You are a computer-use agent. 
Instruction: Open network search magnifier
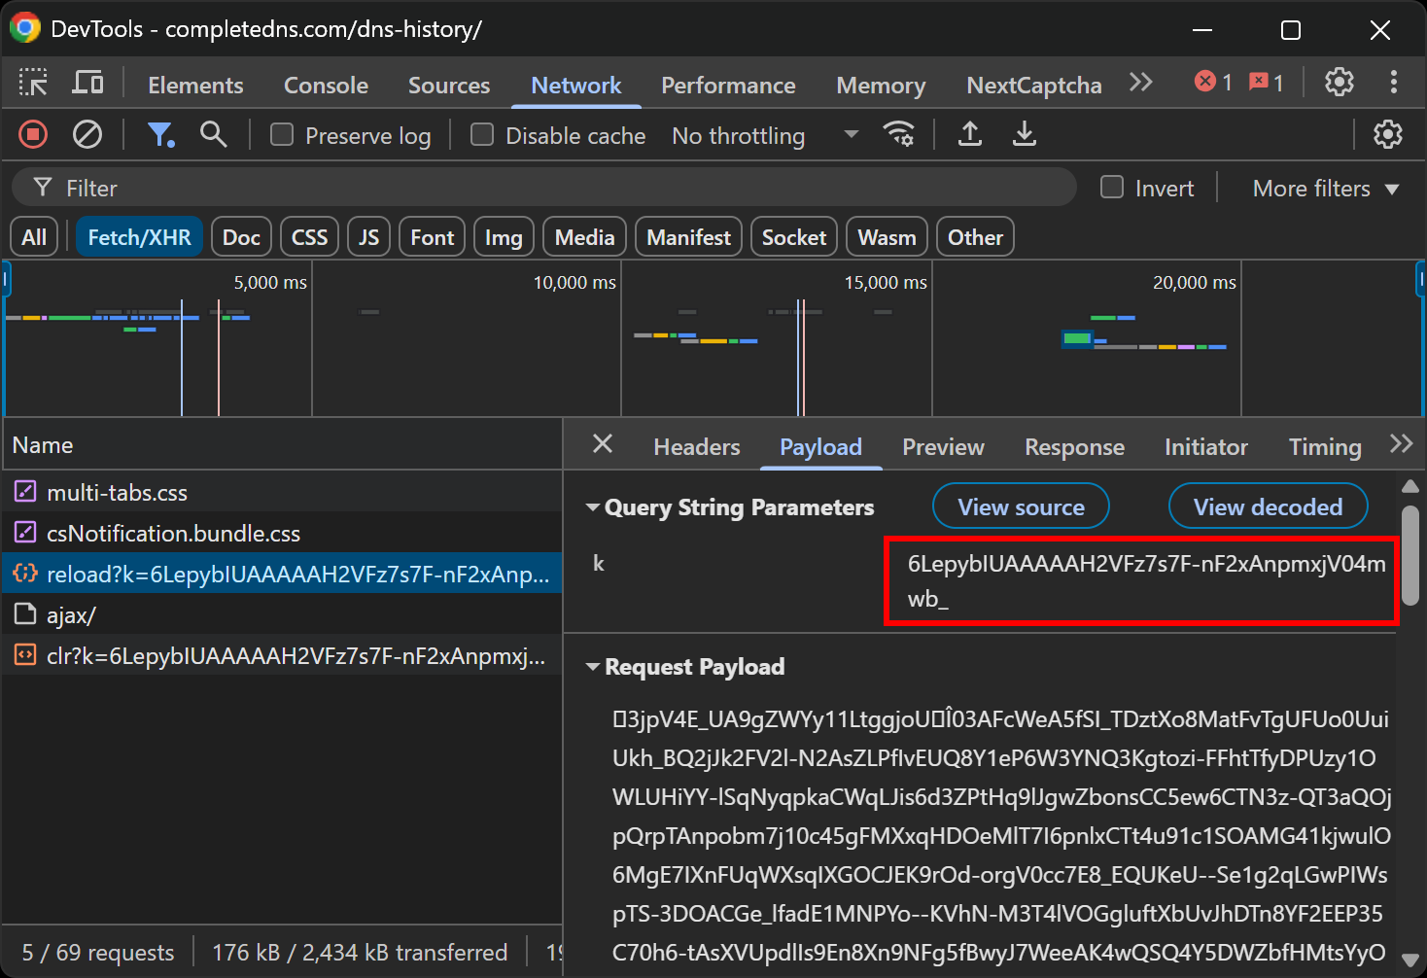click(x=213, y=134)
